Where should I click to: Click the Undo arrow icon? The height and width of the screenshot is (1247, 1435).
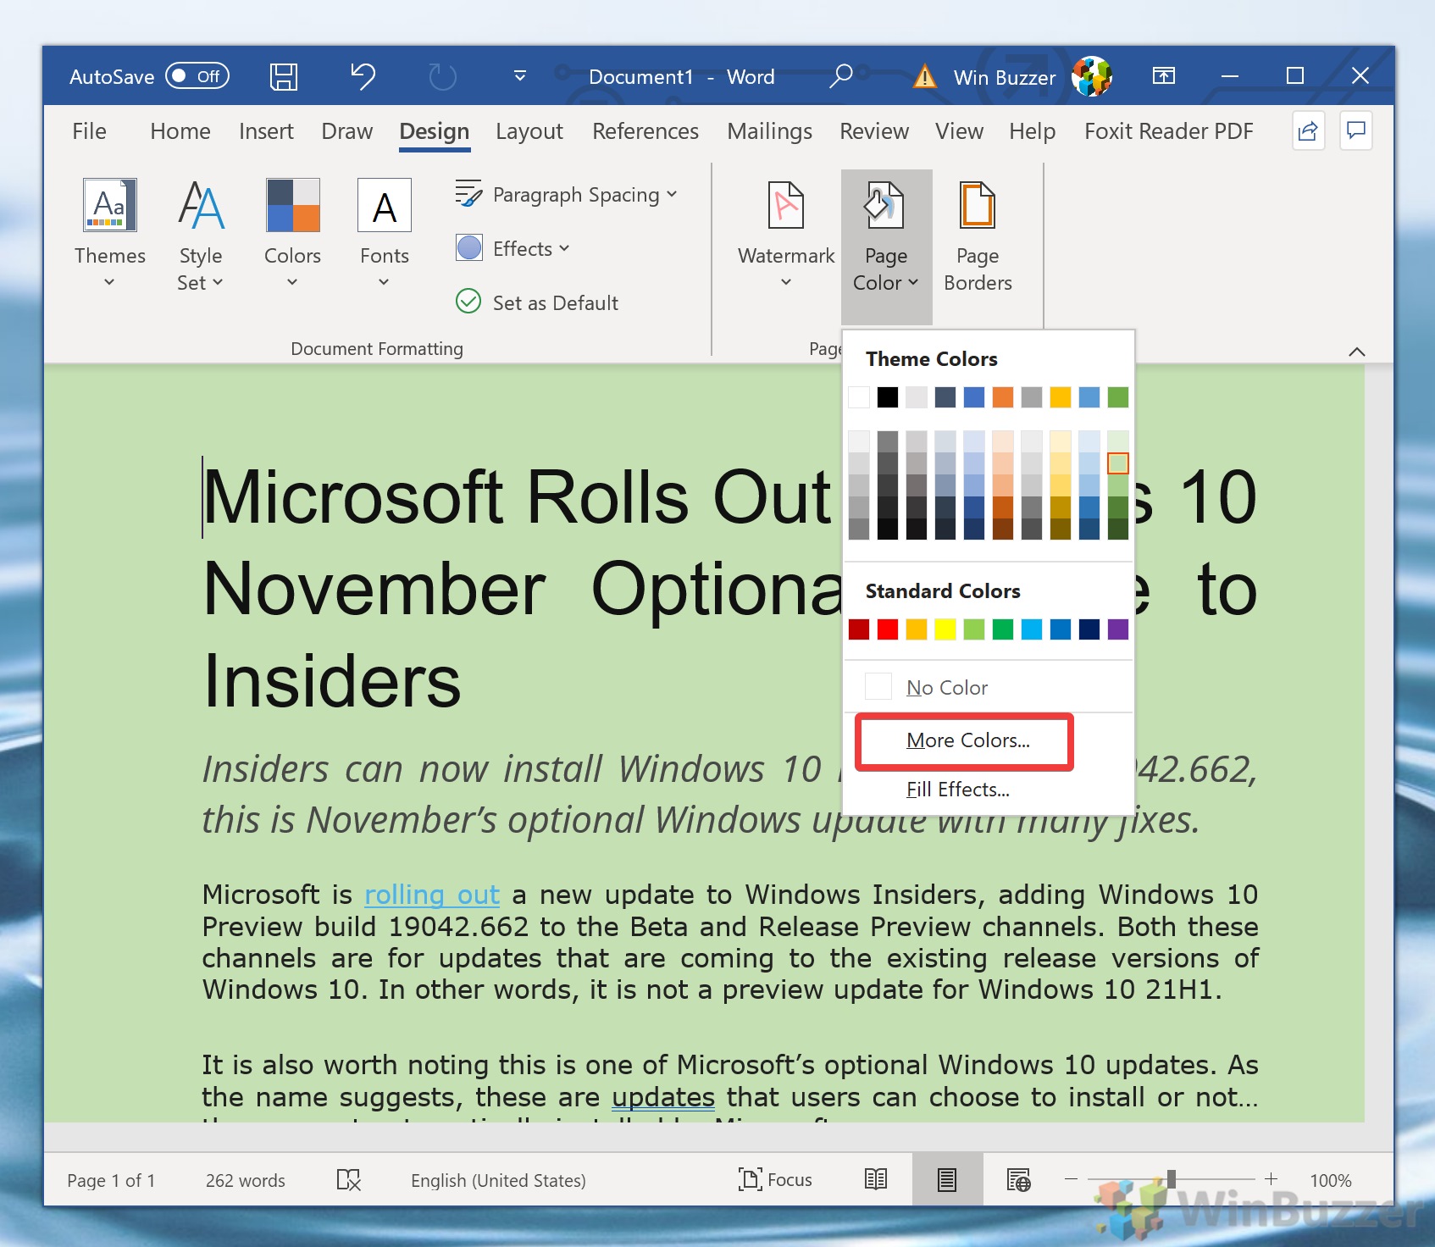point(363,77)
